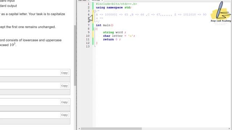Click line number 10 in the gutter

88,36
